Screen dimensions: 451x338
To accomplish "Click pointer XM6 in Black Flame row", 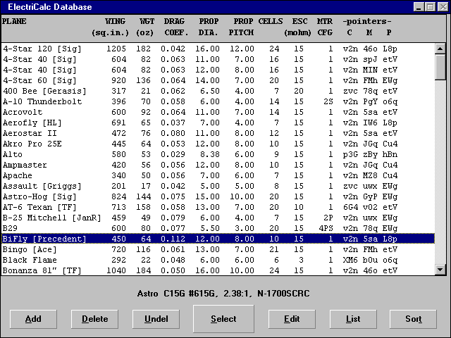I will (x=350, y=260).
